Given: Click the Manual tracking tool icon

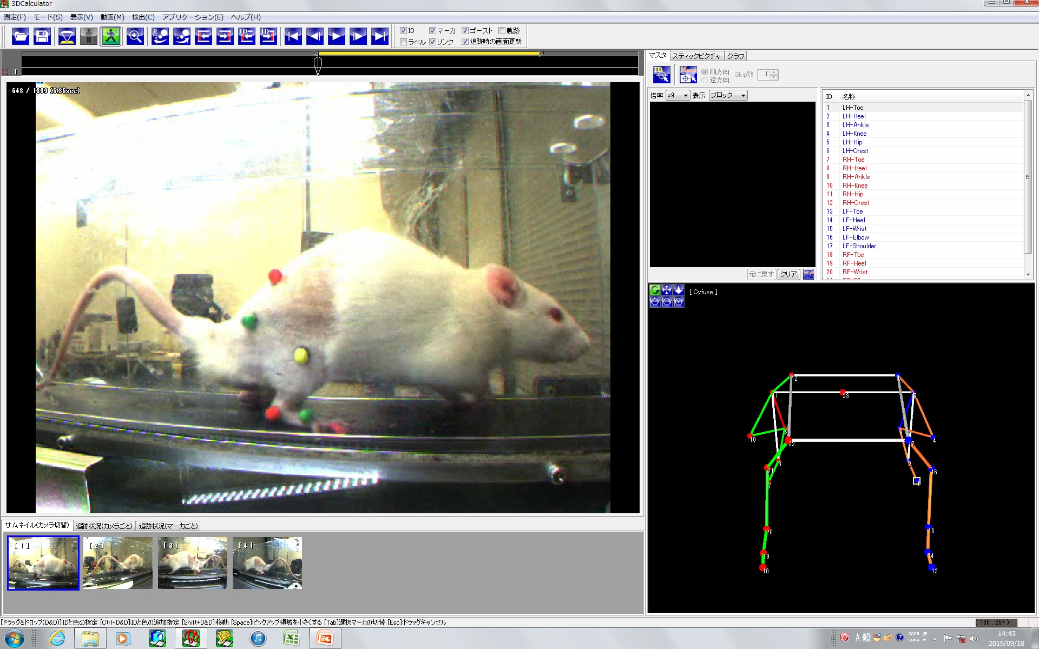Looking at the screenshot, I should point(688,75).
